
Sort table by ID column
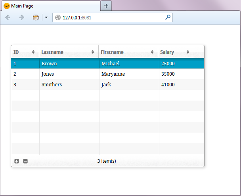25,52
